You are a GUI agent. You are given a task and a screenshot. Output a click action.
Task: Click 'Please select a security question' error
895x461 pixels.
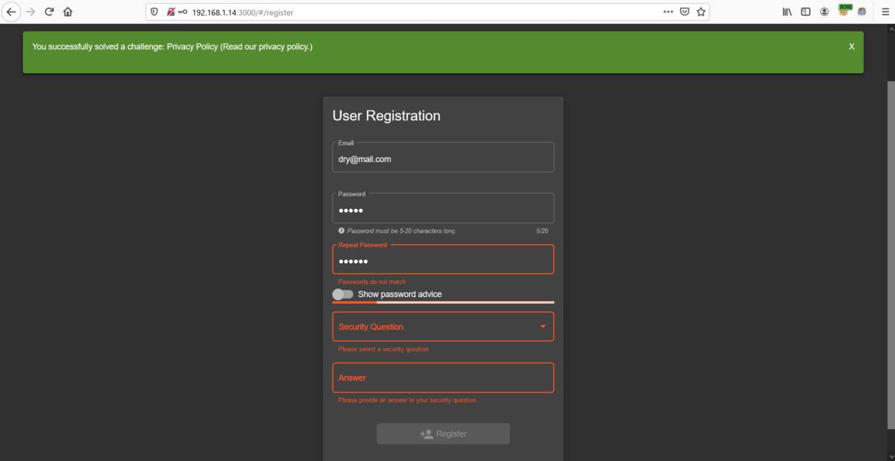click(384, 349)
